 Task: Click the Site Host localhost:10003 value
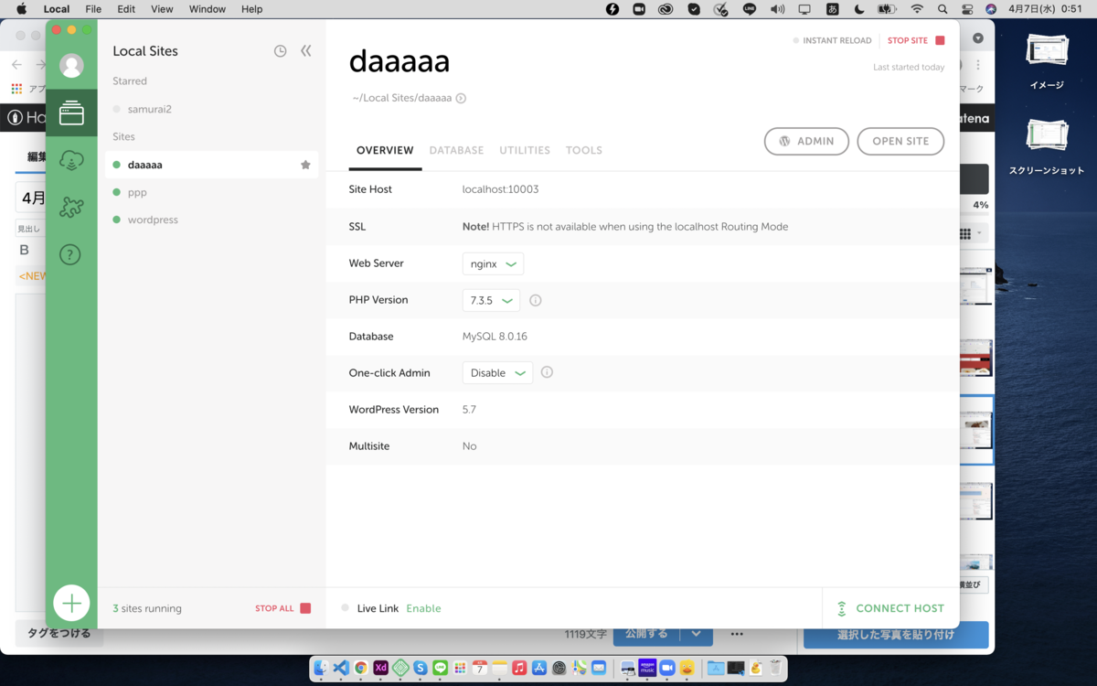pyautogui.click(x=500, y=189)
